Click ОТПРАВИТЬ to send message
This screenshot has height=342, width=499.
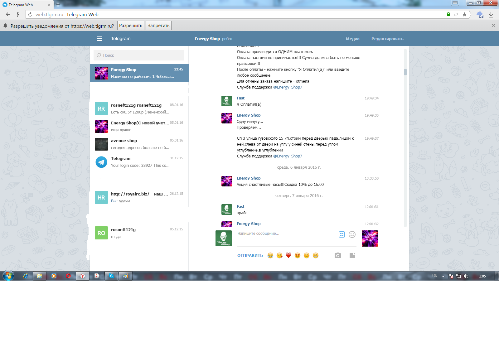pyautogui.click(x=250, y=256)
